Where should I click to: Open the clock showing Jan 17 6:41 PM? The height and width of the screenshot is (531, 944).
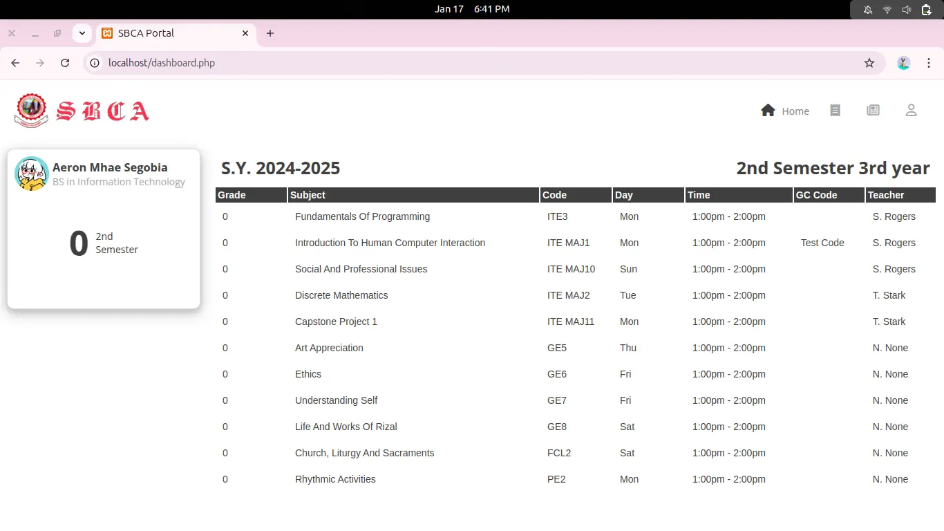click(x=472, y=10)
